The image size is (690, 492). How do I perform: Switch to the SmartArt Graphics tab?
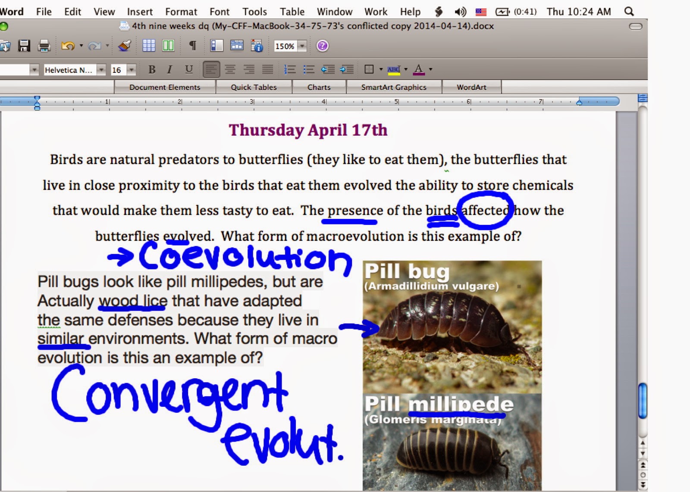(x=394, y=87)
